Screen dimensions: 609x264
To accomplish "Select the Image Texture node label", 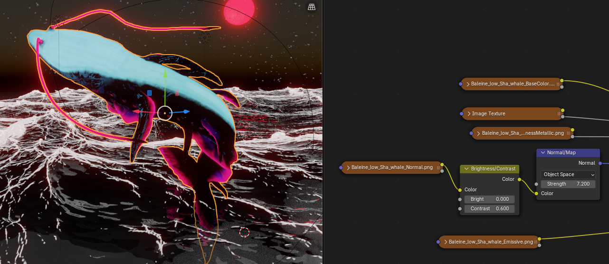I will (x=488, y=113).
